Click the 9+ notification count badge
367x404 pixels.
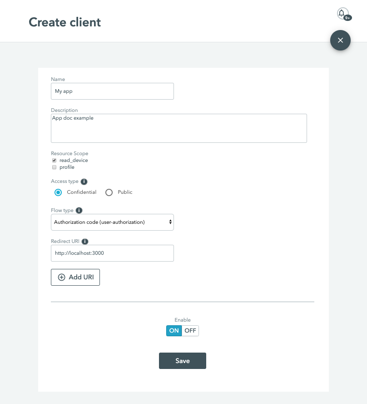click(x=348, y=18)
